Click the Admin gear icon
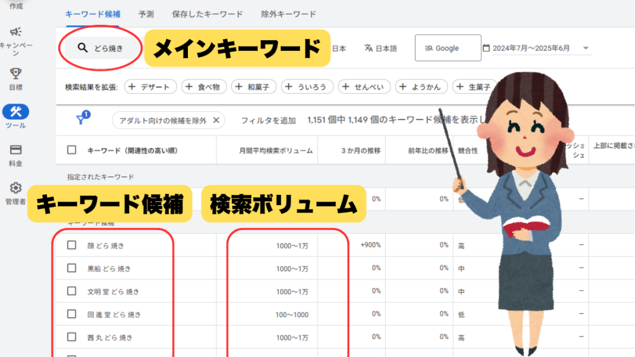635x357 pixels. [x=16, y=188]
